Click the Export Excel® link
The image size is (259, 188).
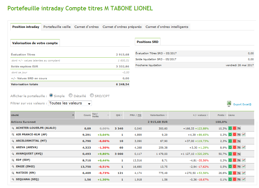(242, 104)
